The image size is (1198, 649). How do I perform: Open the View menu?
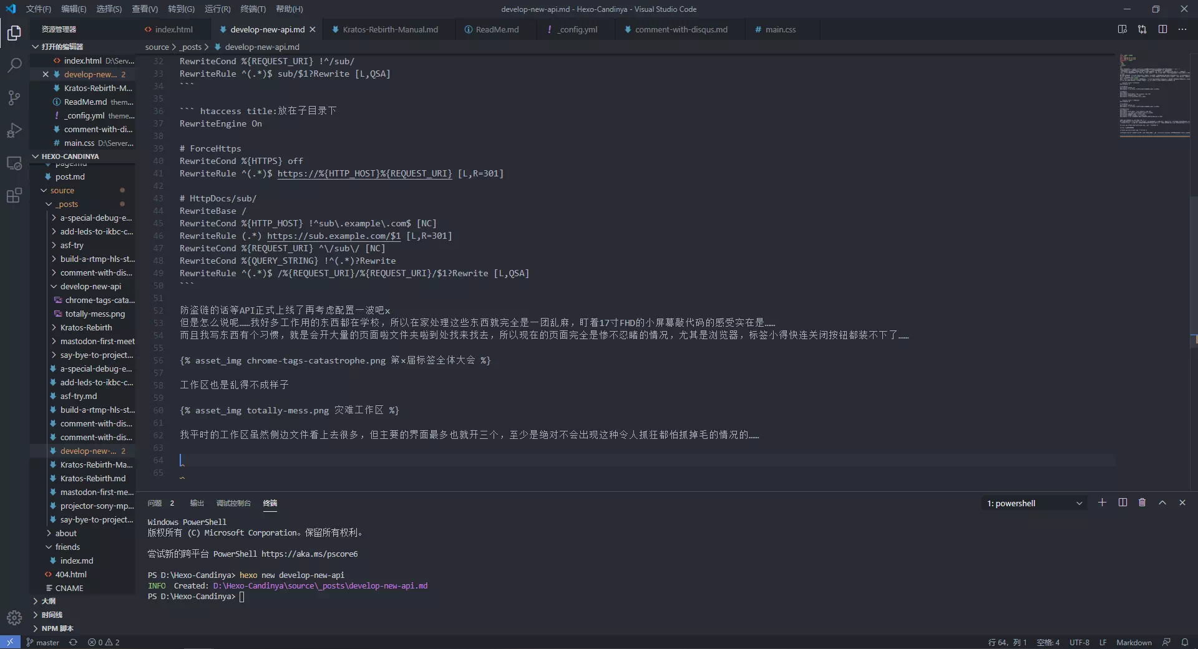coord(145,9)
